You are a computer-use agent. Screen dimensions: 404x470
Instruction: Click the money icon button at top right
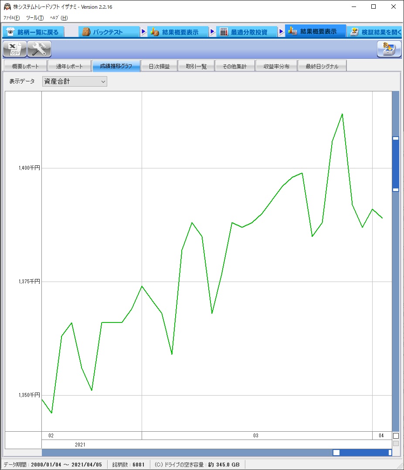click(x=389, y=49)
